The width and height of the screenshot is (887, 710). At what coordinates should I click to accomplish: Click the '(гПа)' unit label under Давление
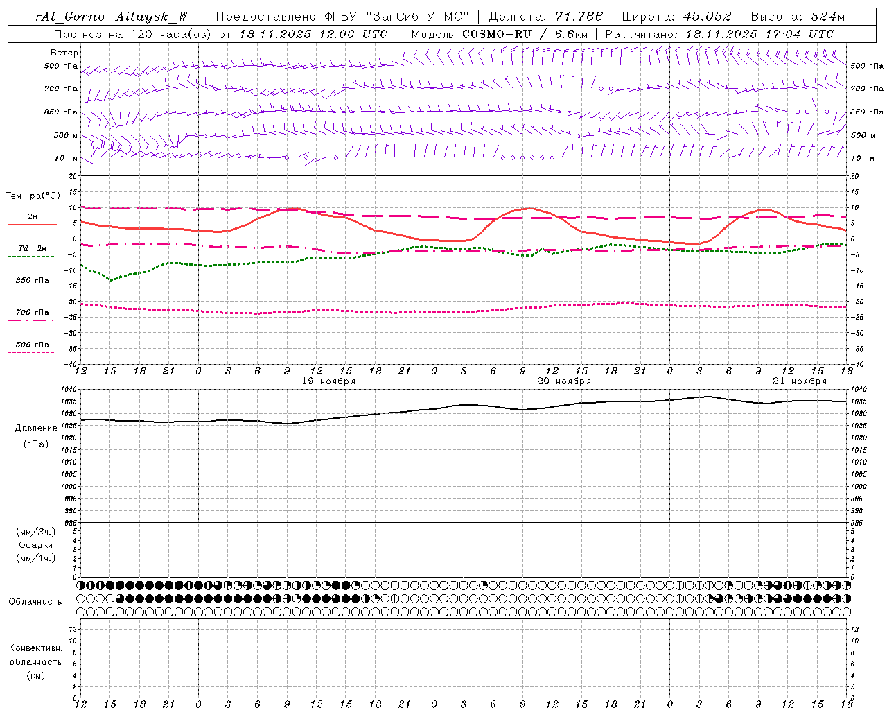(36, 444)
